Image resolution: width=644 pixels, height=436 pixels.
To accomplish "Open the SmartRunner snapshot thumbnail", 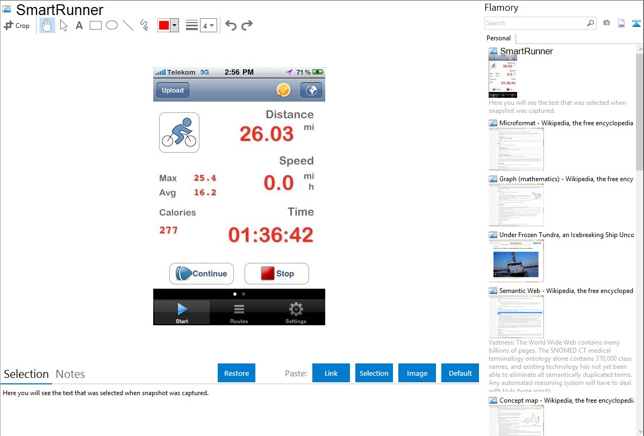I will tap(503, 77).
